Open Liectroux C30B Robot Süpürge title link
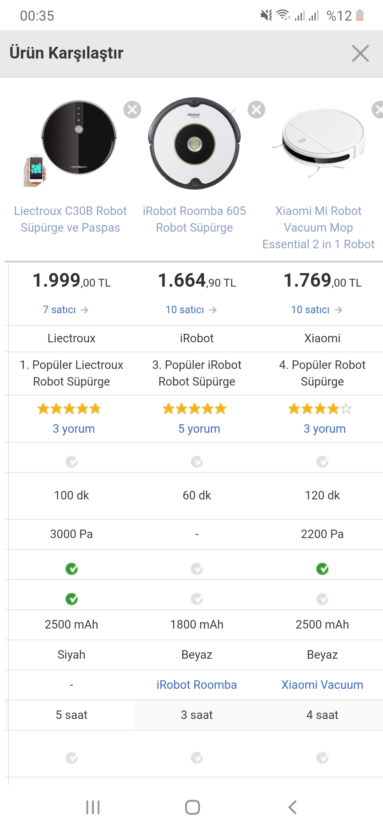This screenshot has height=830, width=383. tap(70, 219)
